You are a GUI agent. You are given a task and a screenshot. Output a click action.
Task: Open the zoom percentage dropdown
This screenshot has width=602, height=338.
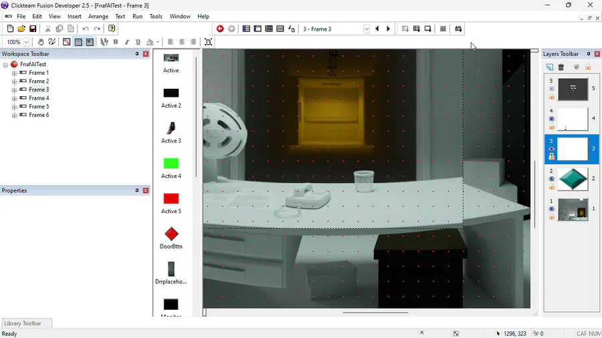(26, 42)
